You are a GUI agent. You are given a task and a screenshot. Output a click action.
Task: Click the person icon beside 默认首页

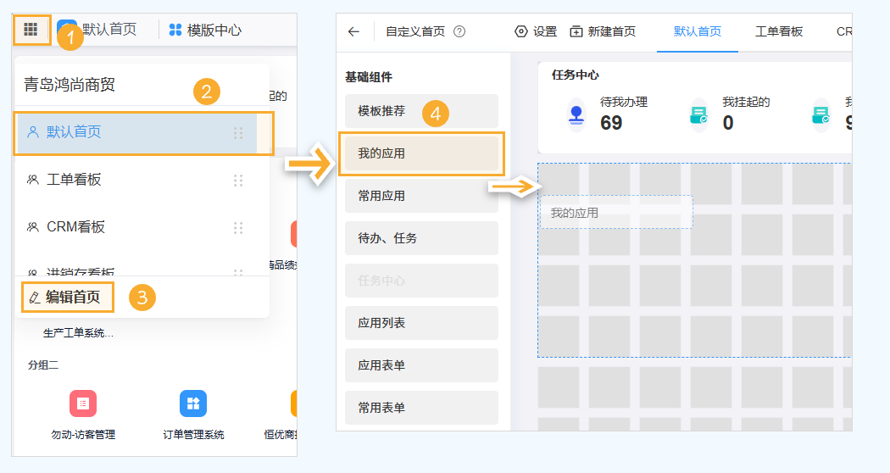(33, 132)
